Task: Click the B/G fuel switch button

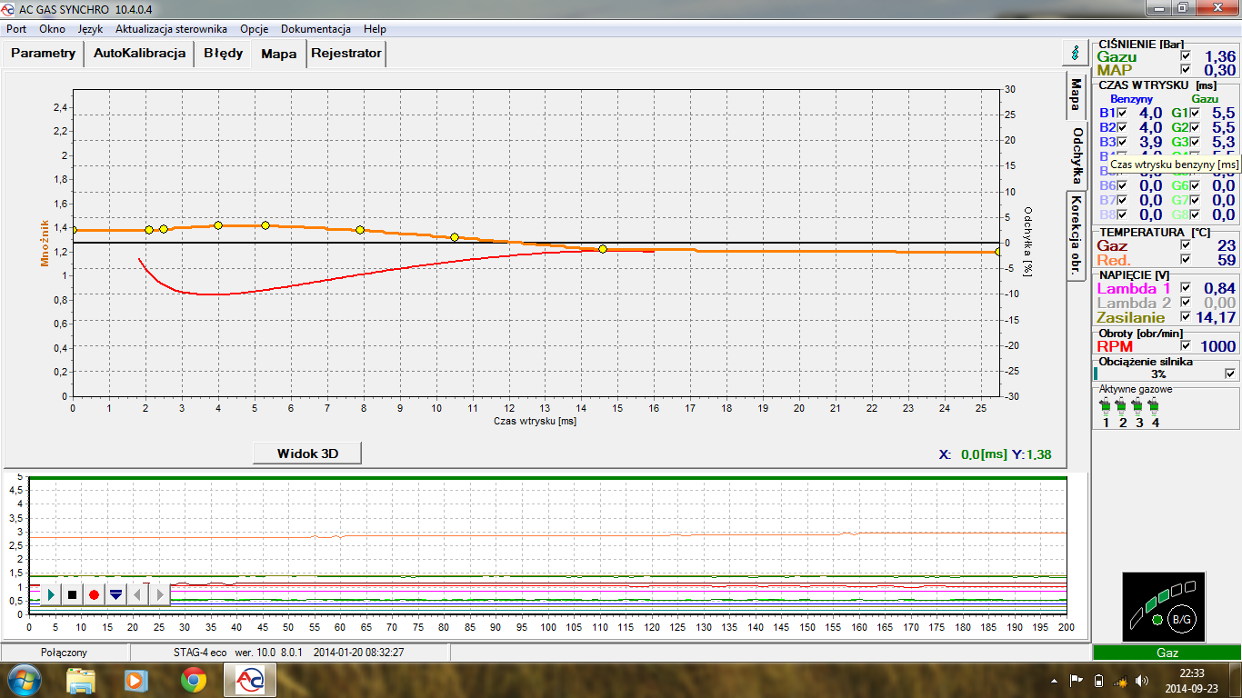Action: tap(1181, 619)
